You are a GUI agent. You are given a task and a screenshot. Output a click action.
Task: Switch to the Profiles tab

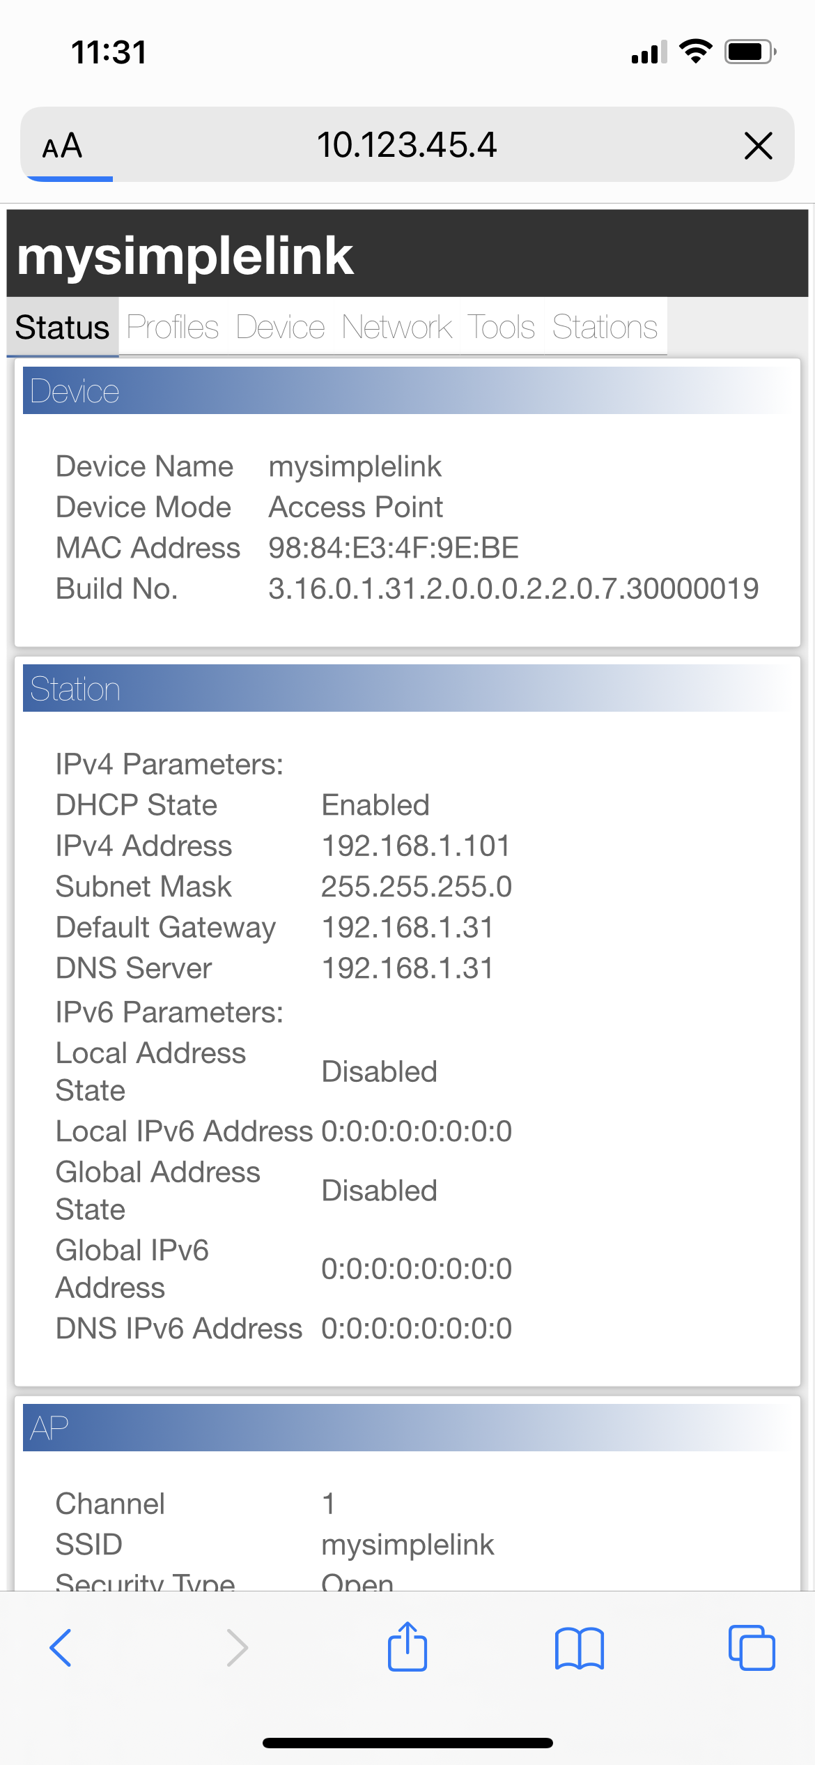point(173,327)
